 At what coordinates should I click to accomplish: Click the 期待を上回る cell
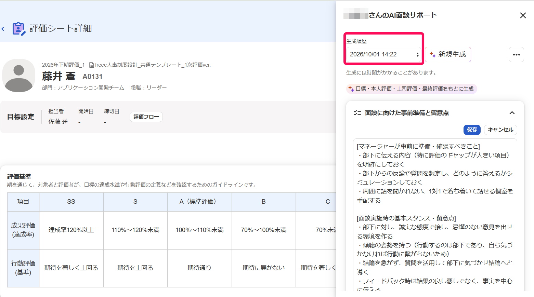[x=135, y=268]
